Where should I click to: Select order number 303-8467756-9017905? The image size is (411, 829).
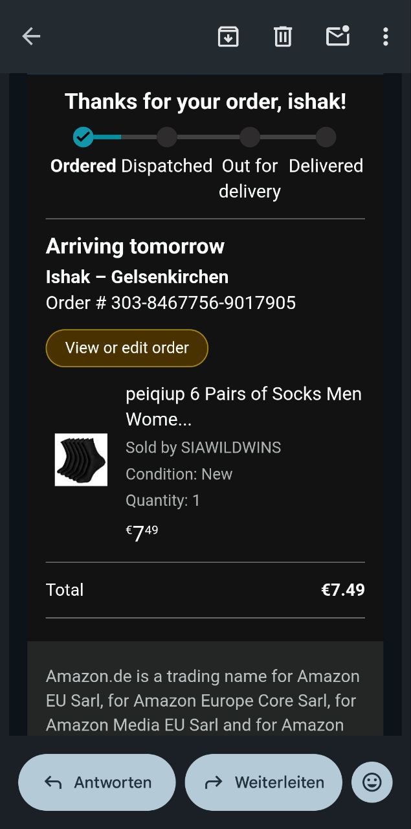[203, 302]
